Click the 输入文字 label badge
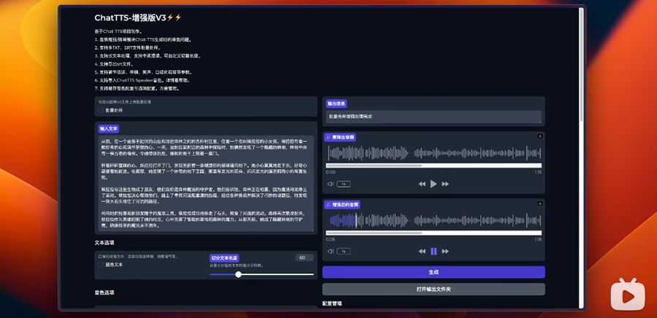Image resolution: width=657 pixels, height=318 pixels. tap(109, 129)
